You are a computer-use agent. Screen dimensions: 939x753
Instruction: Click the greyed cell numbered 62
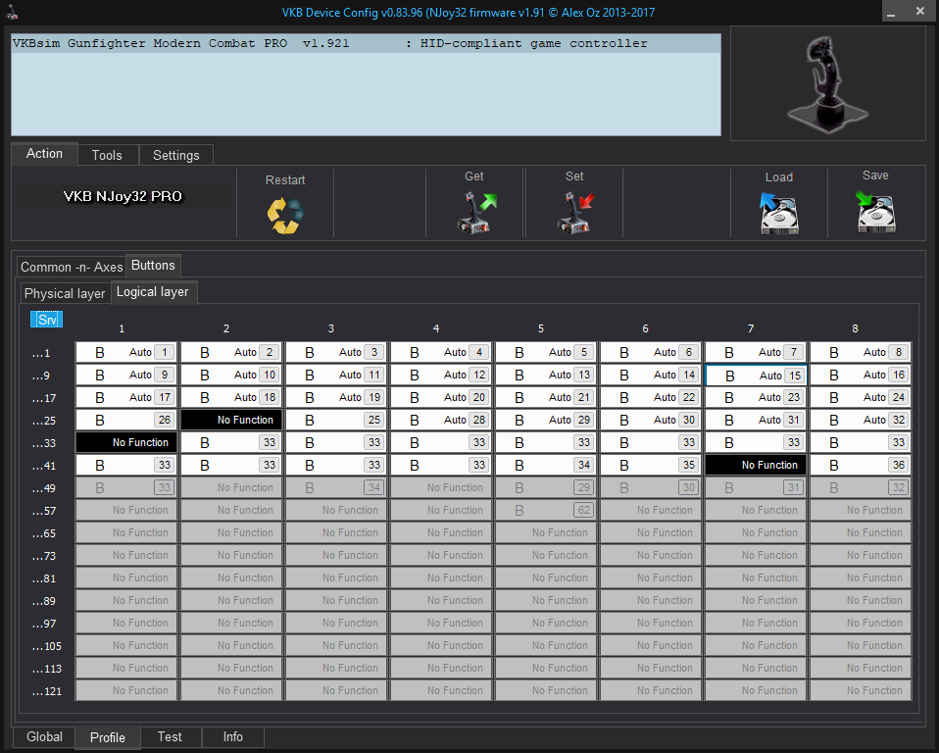(x=546, y=510)
